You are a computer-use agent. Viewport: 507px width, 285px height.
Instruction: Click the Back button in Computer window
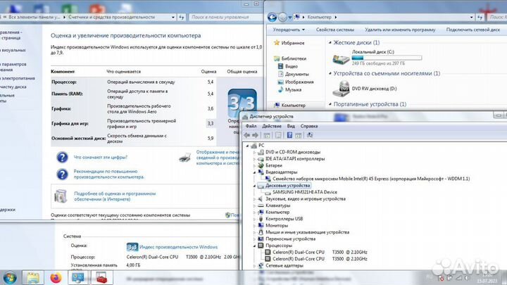pyautogui.click(x=273, y=17)
